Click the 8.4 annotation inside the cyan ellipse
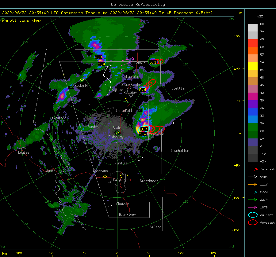 tap(144, 129)
